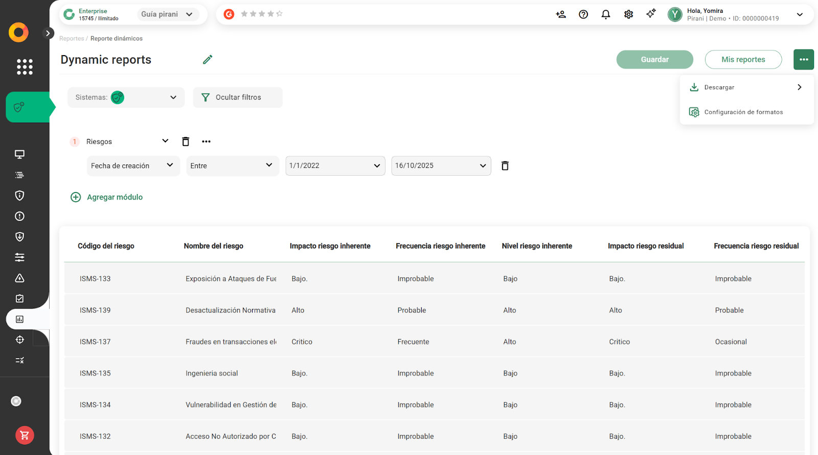
Task: Open settings gear in top bar
Action: (629, 14)
